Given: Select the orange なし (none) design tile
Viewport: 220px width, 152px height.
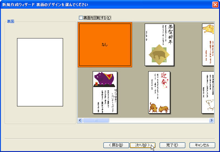Looking at the screenshot, I should pyautogui.click(x=105, y=45).
